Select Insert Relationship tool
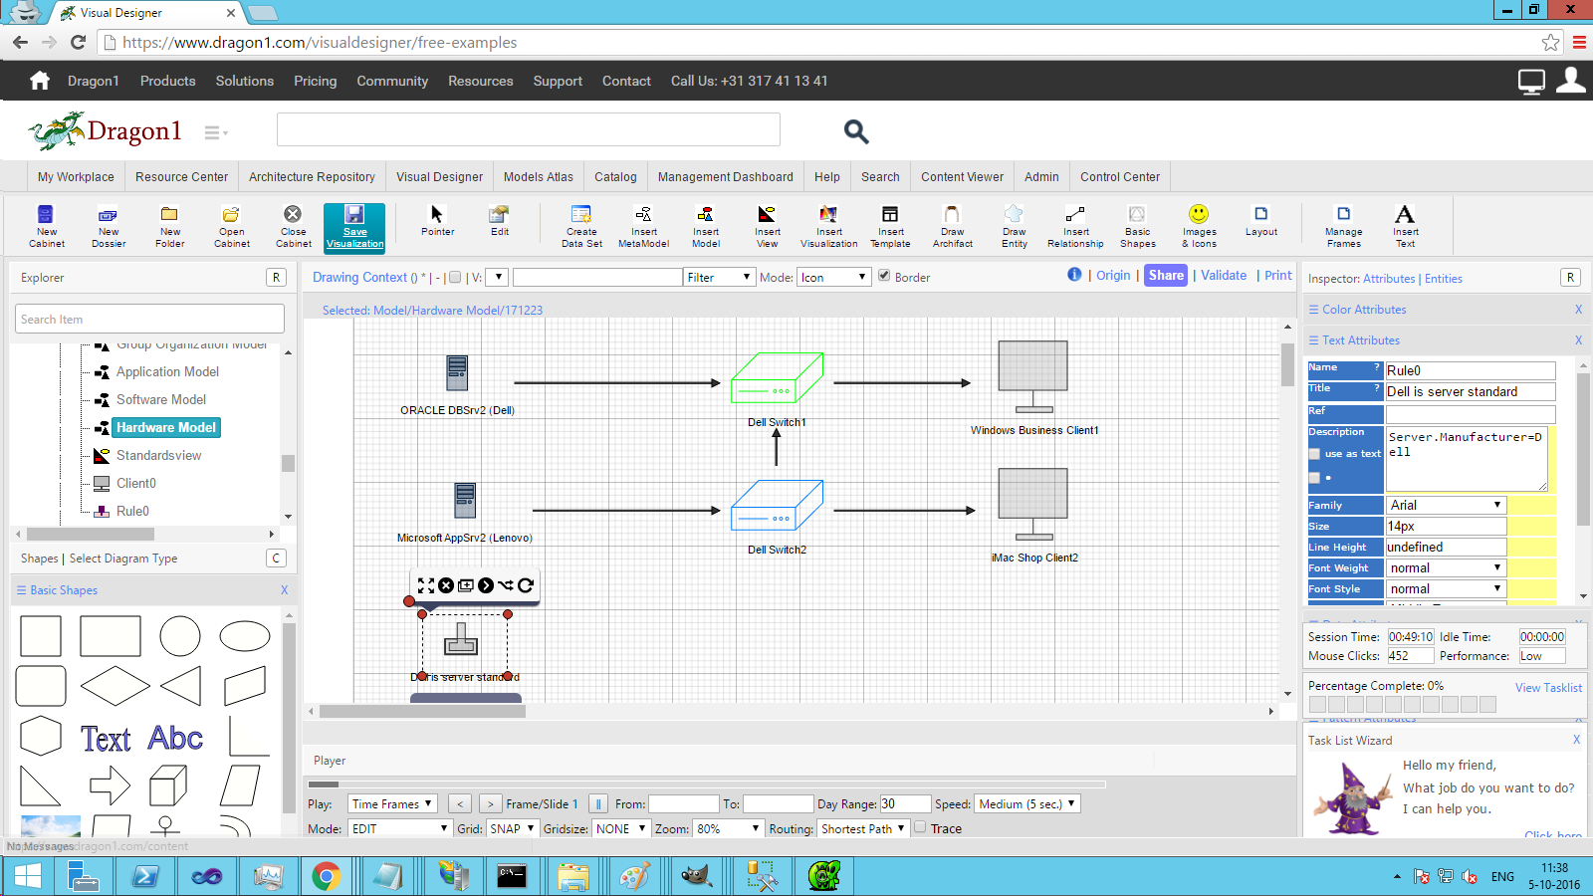The height and width of the screenshot is (896, 1593). 1075,225
